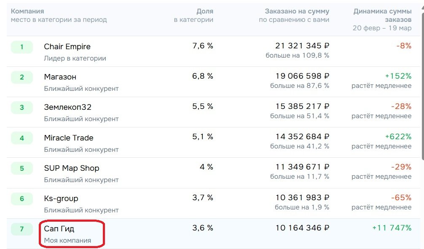Open the Chair Empire company entry
Viewport: 424px width, 249px height.
tap(67, 47)
